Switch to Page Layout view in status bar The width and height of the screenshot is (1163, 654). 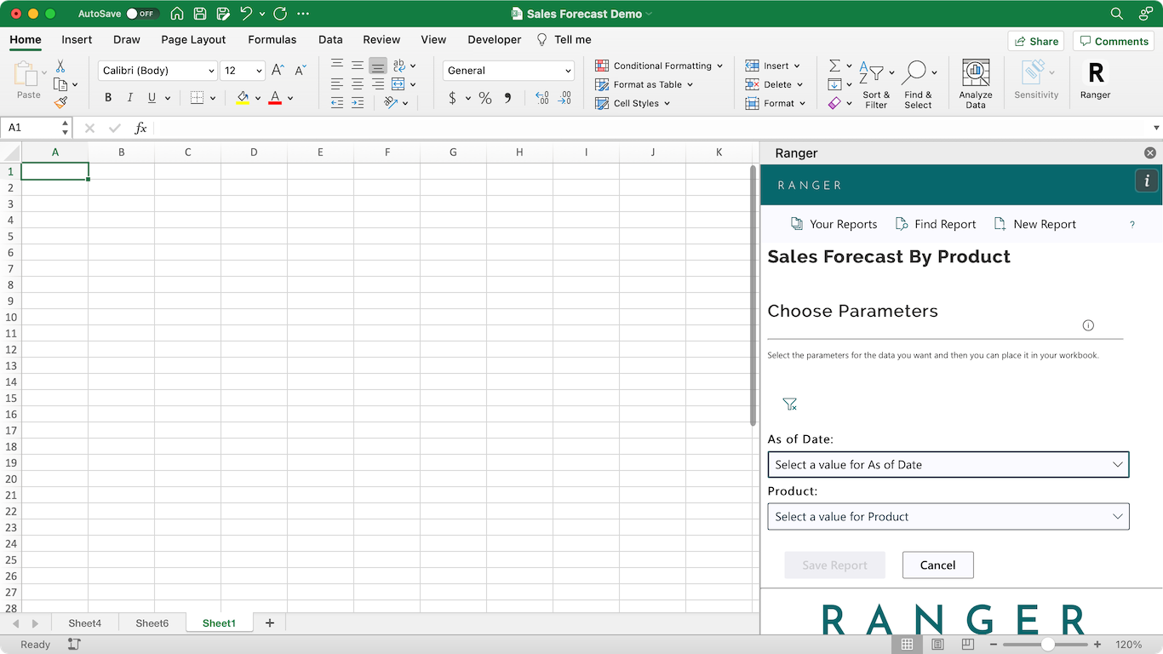tap(937, 645)
